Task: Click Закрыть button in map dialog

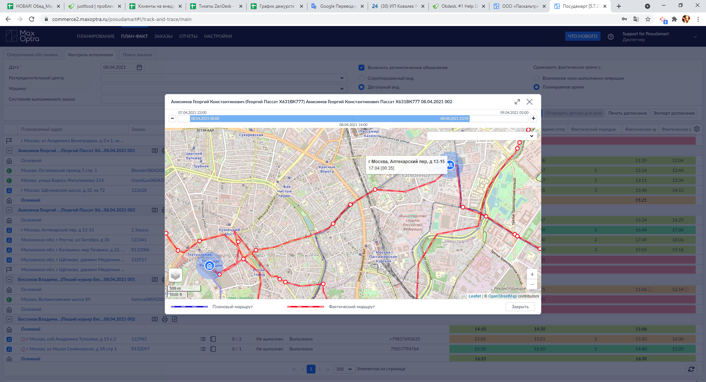Action: pyautogui.click(x=520, y=307)
